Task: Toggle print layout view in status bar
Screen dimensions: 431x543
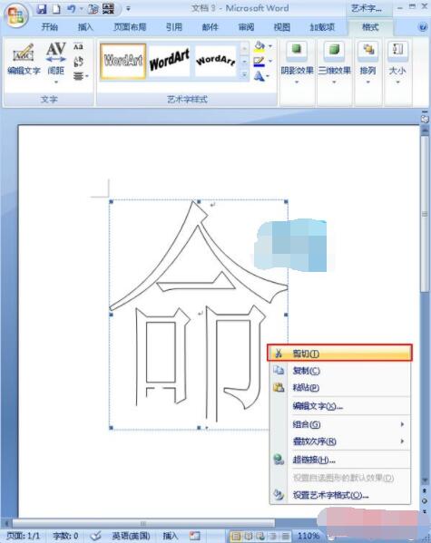Action: pyautogui.click(x=236, y=536)
